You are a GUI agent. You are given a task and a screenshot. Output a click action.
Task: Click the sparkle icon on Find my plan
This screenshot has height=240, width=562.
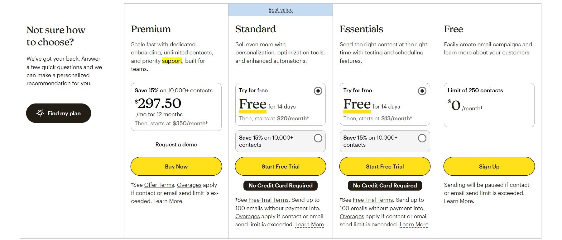tap(40, 113)
